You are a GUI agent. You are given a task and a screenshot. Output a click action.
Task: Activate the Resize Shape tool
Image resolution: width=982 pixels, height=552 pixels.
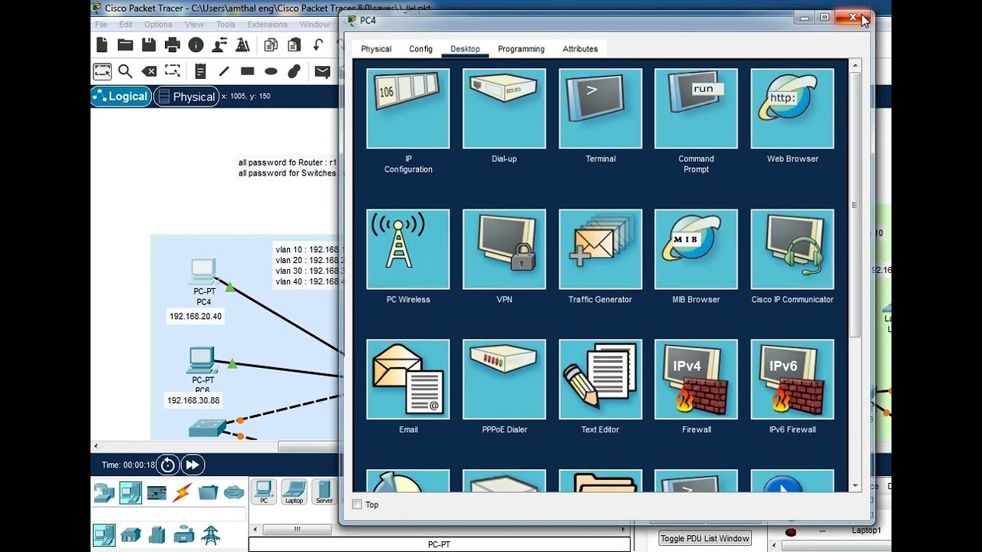coord(173,71)
